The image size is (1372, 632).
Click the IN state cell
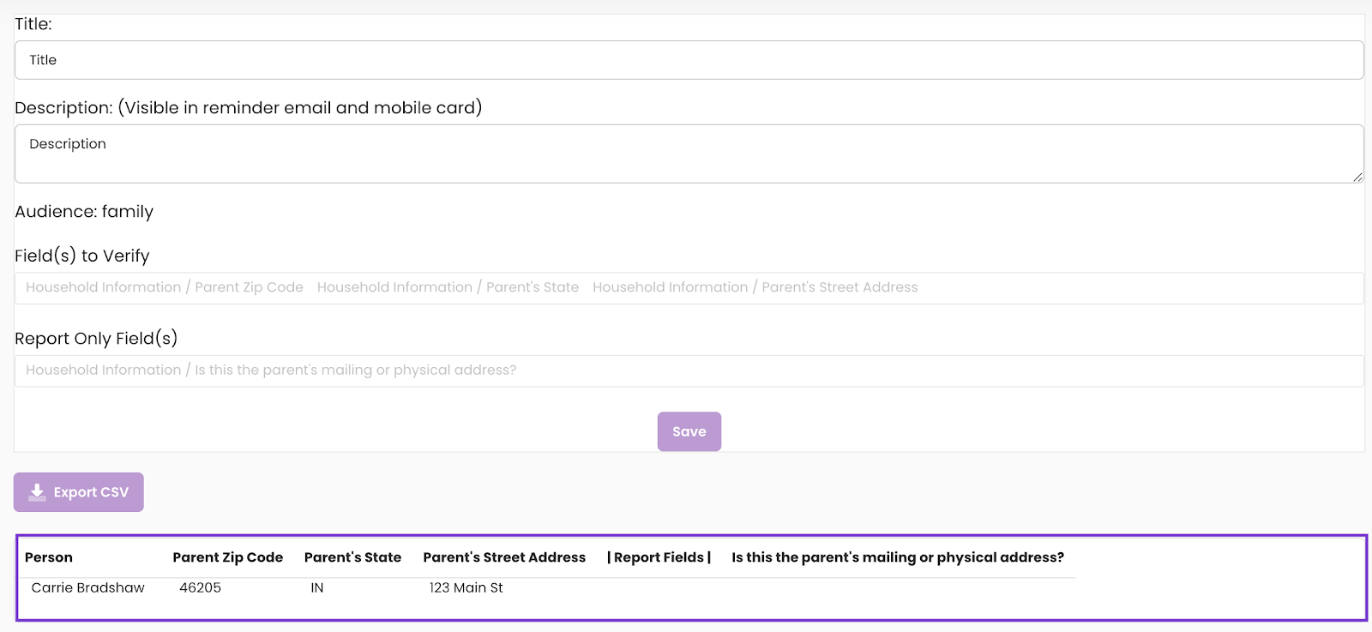317,587
